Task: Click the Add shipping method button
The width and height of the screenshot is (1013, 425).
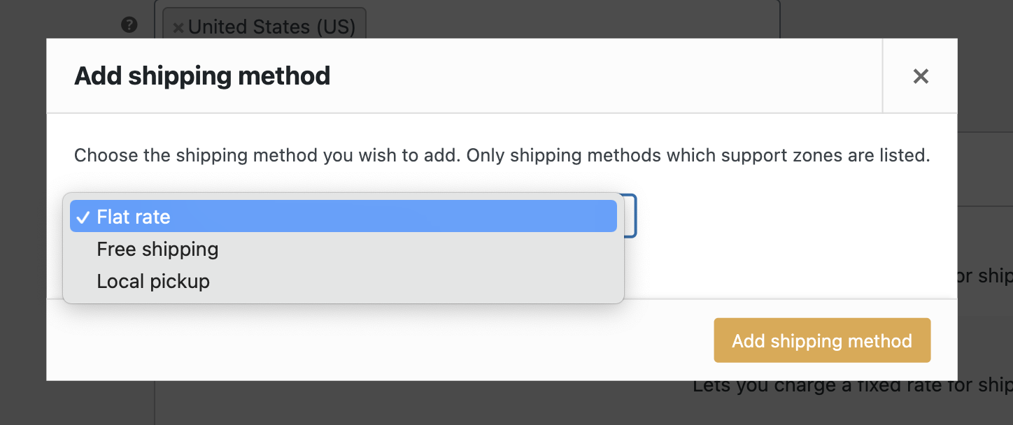Action: (x=822, y=340)
